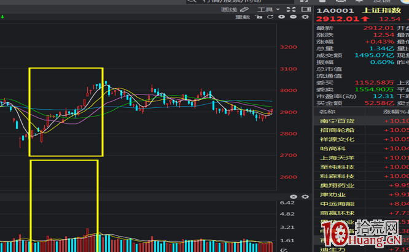Toggle the chart lock icon
The width and height of the screenshot is (409, 252).
pos(259,17)
